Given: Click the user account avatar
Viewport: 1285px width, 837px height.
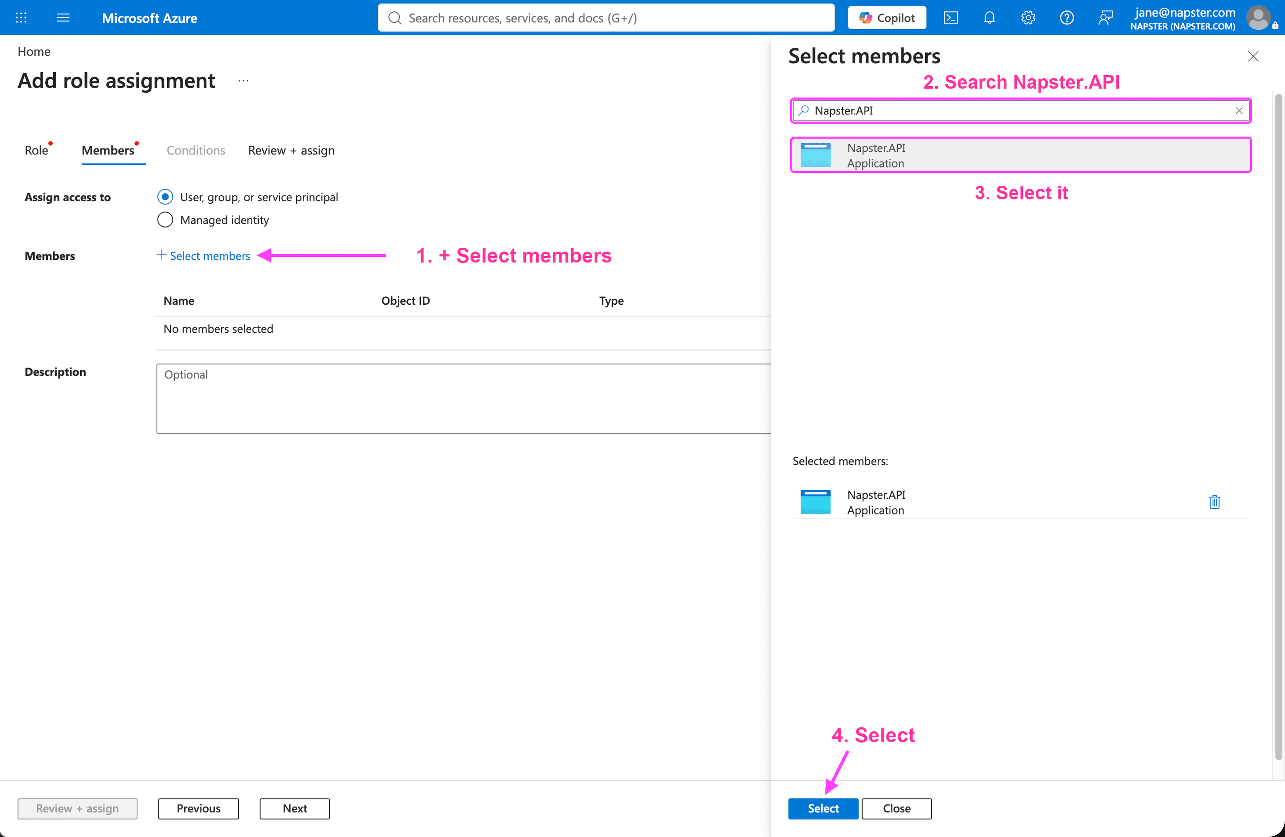Looking at the screenshot, I should tap(1258, 18).
